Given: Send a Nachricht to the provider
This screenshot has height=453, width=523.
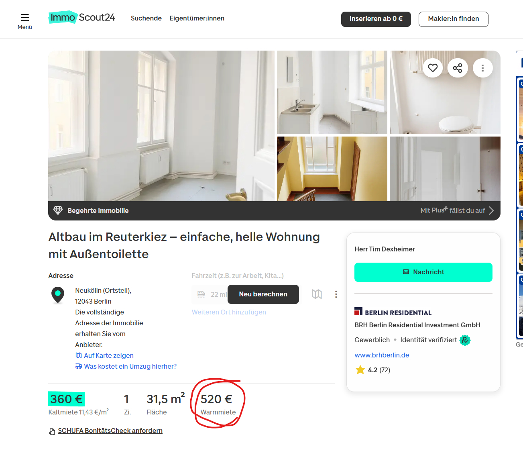Looking at the screenshot, I should click(x=423, y=272).
